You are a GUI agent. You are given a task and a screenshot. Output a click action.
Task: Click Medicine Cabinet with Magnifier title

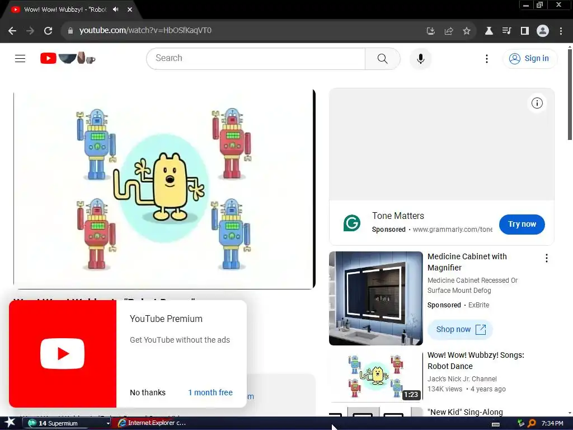pyautogui.click(x=467, y=262)
